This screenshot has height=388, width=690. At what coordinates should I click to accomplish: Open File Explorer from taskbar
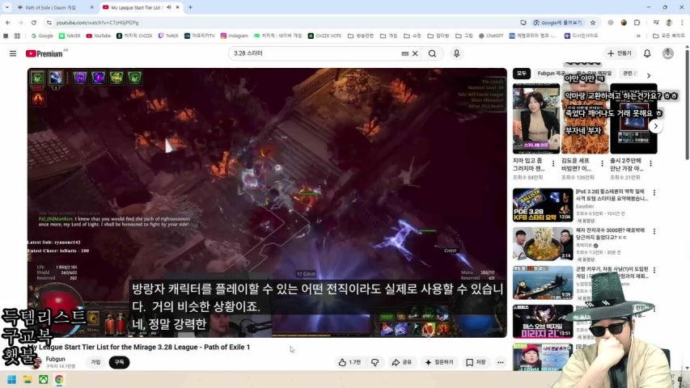[28, 379]
